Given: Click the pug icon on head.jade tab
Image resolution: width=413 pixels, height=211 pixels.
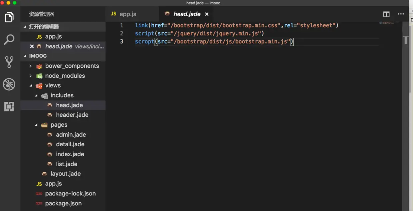Looking at the screenshot, I should [168, 14].
